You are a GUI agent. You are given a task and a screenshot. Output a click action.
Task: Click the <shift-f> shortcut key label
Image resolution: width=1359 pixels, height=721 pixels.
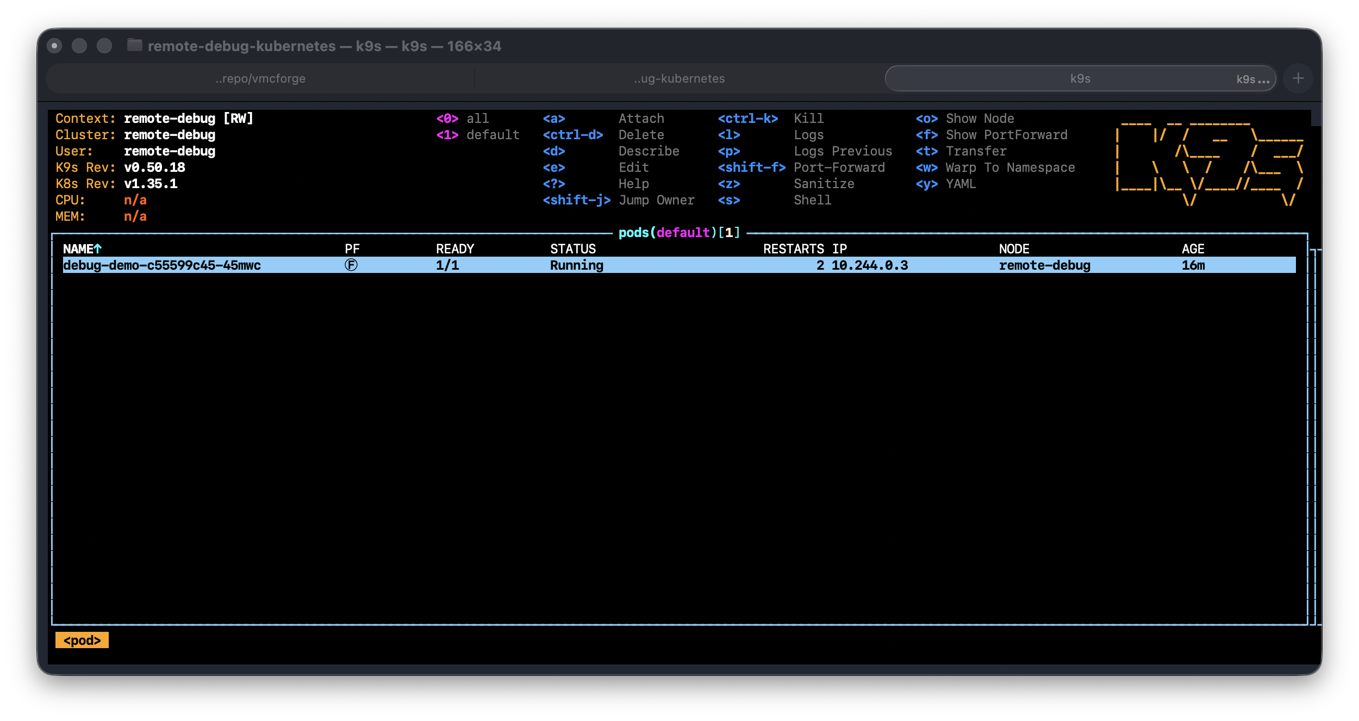tap(752, 167)
